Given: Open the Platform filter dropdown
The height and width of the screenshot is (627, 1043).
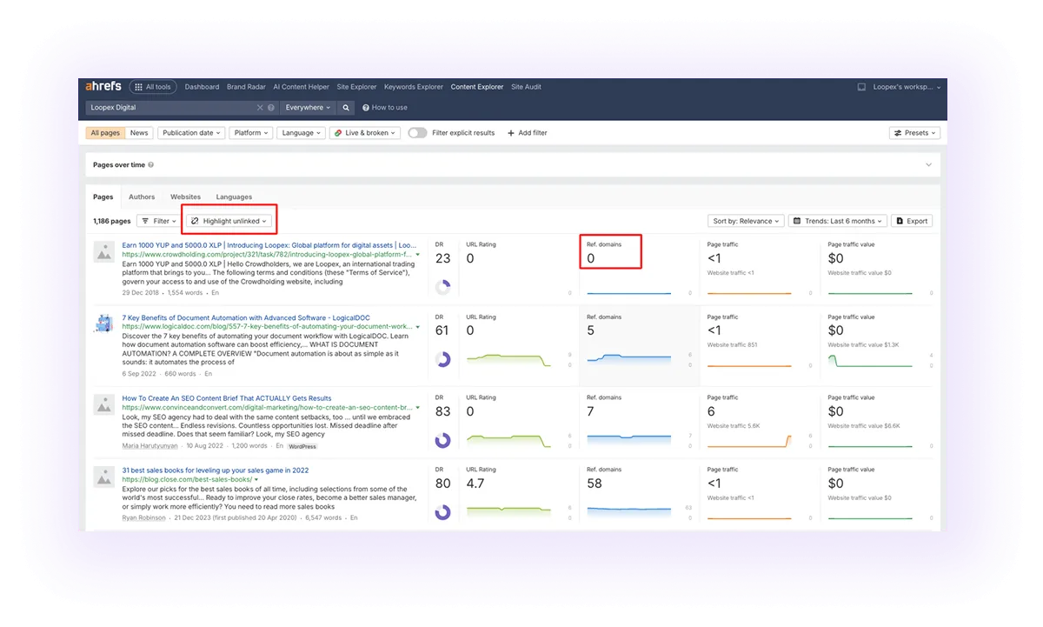Looking at the screenshot, I should pyautogui.click(x=251, y=133).
